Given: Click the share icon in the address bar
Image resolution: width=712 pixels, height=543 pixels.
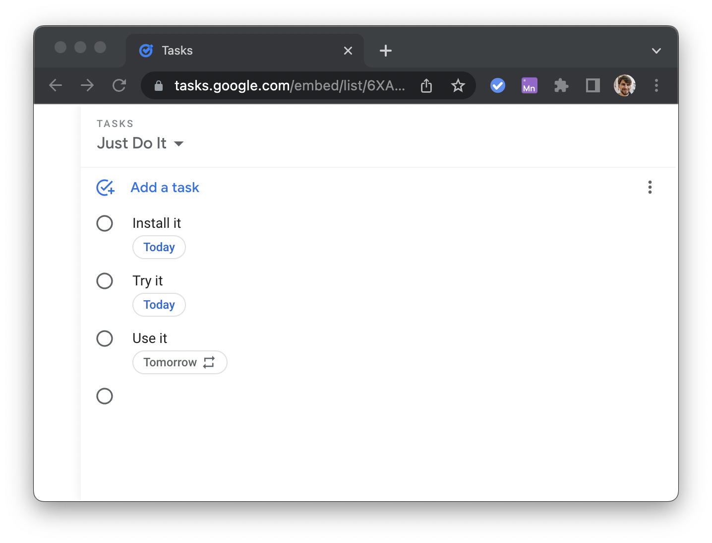Looking at the screenshot, I should 426,85.
